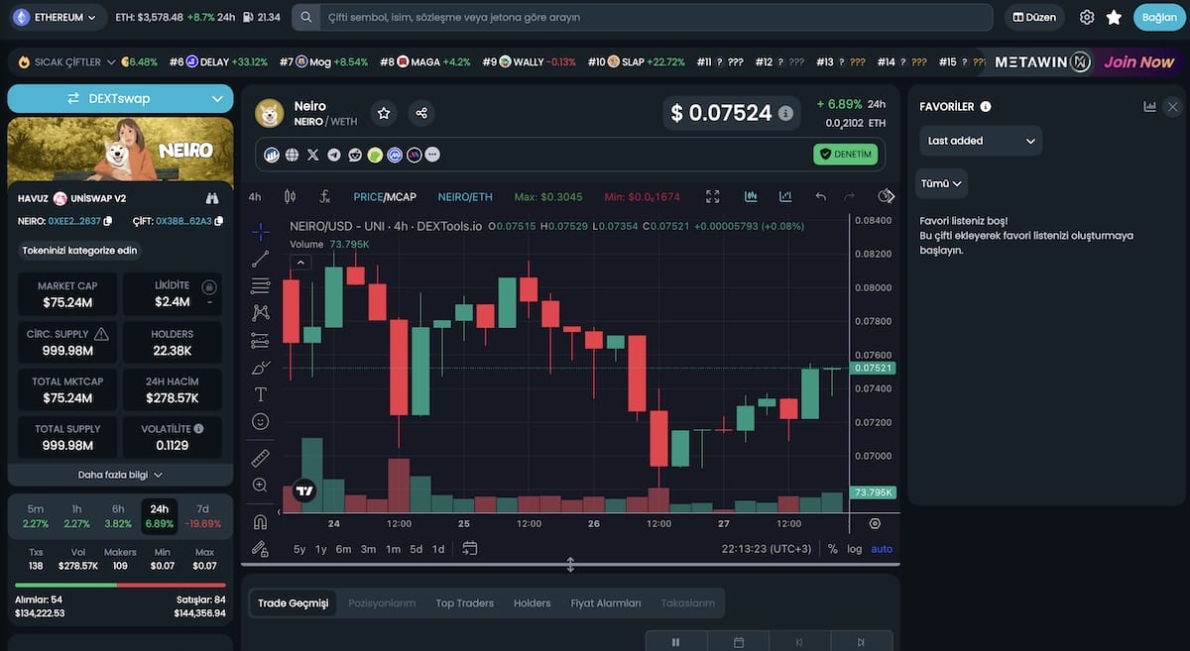
Task: Toggle magnet mode on chart
Action: click(x=260, y=521)
